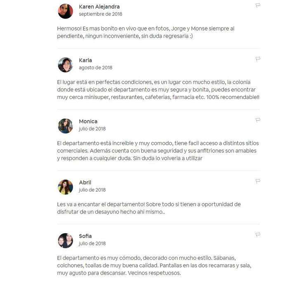The width and height of the screenshot is (281, 282).
Task: Visit Karla's profile via name
Action: coord(85,60)
